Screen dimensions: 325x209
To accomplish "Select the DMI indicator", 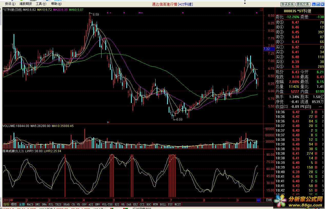I will [x=37, y=204].
